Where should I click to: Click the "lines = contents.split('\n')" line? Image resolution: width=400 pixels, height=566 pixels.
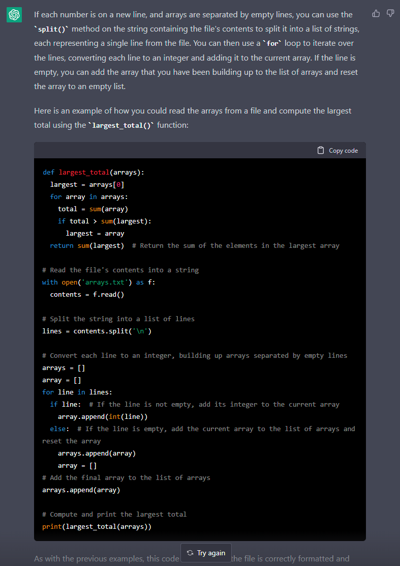tap(97, 331)
